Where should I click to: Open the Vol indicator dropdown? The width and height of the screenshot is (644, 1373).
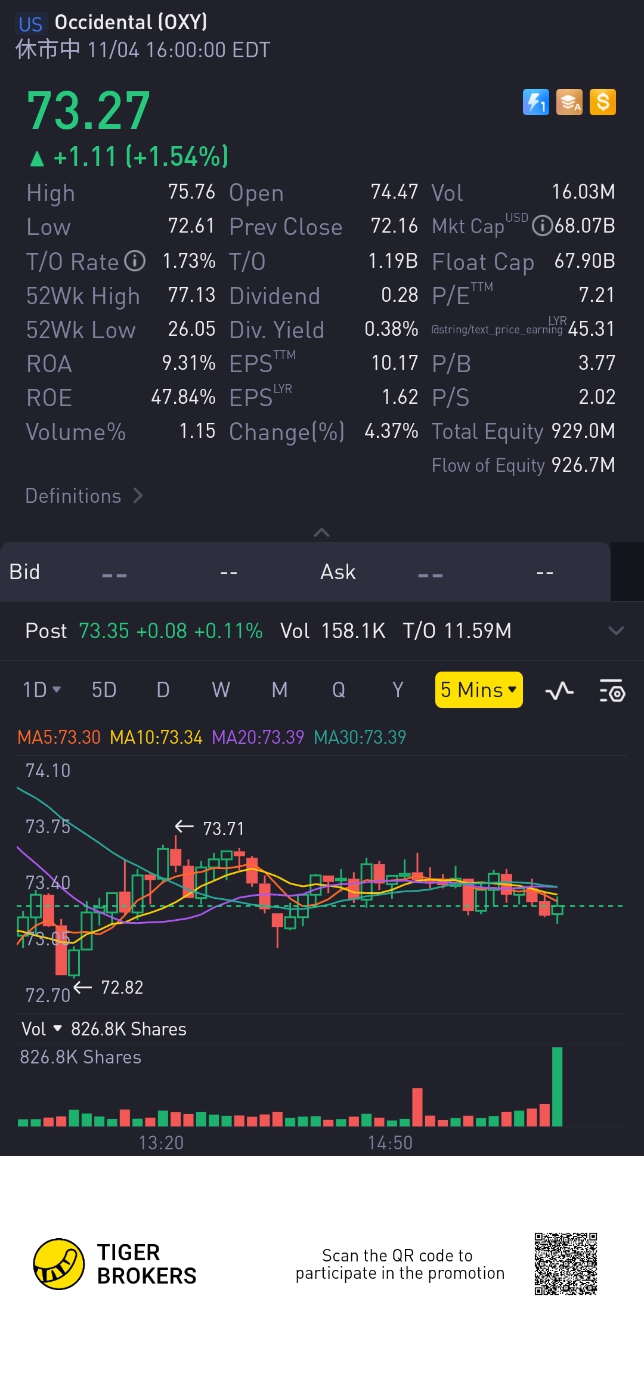pyautogui.click(x=42, y=1029)
